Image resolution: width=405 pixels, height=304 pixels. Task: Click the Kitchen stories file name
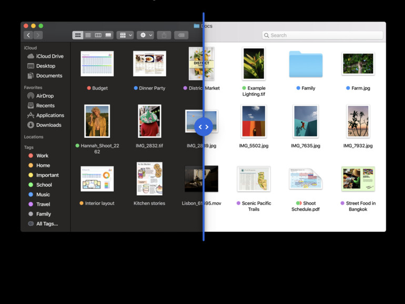click(x=149, y=203)
